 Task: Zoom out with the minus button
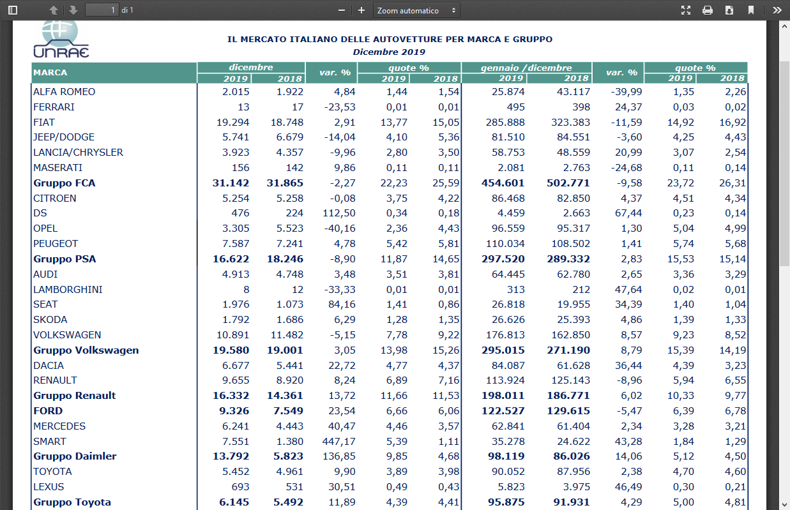[342, 10]
